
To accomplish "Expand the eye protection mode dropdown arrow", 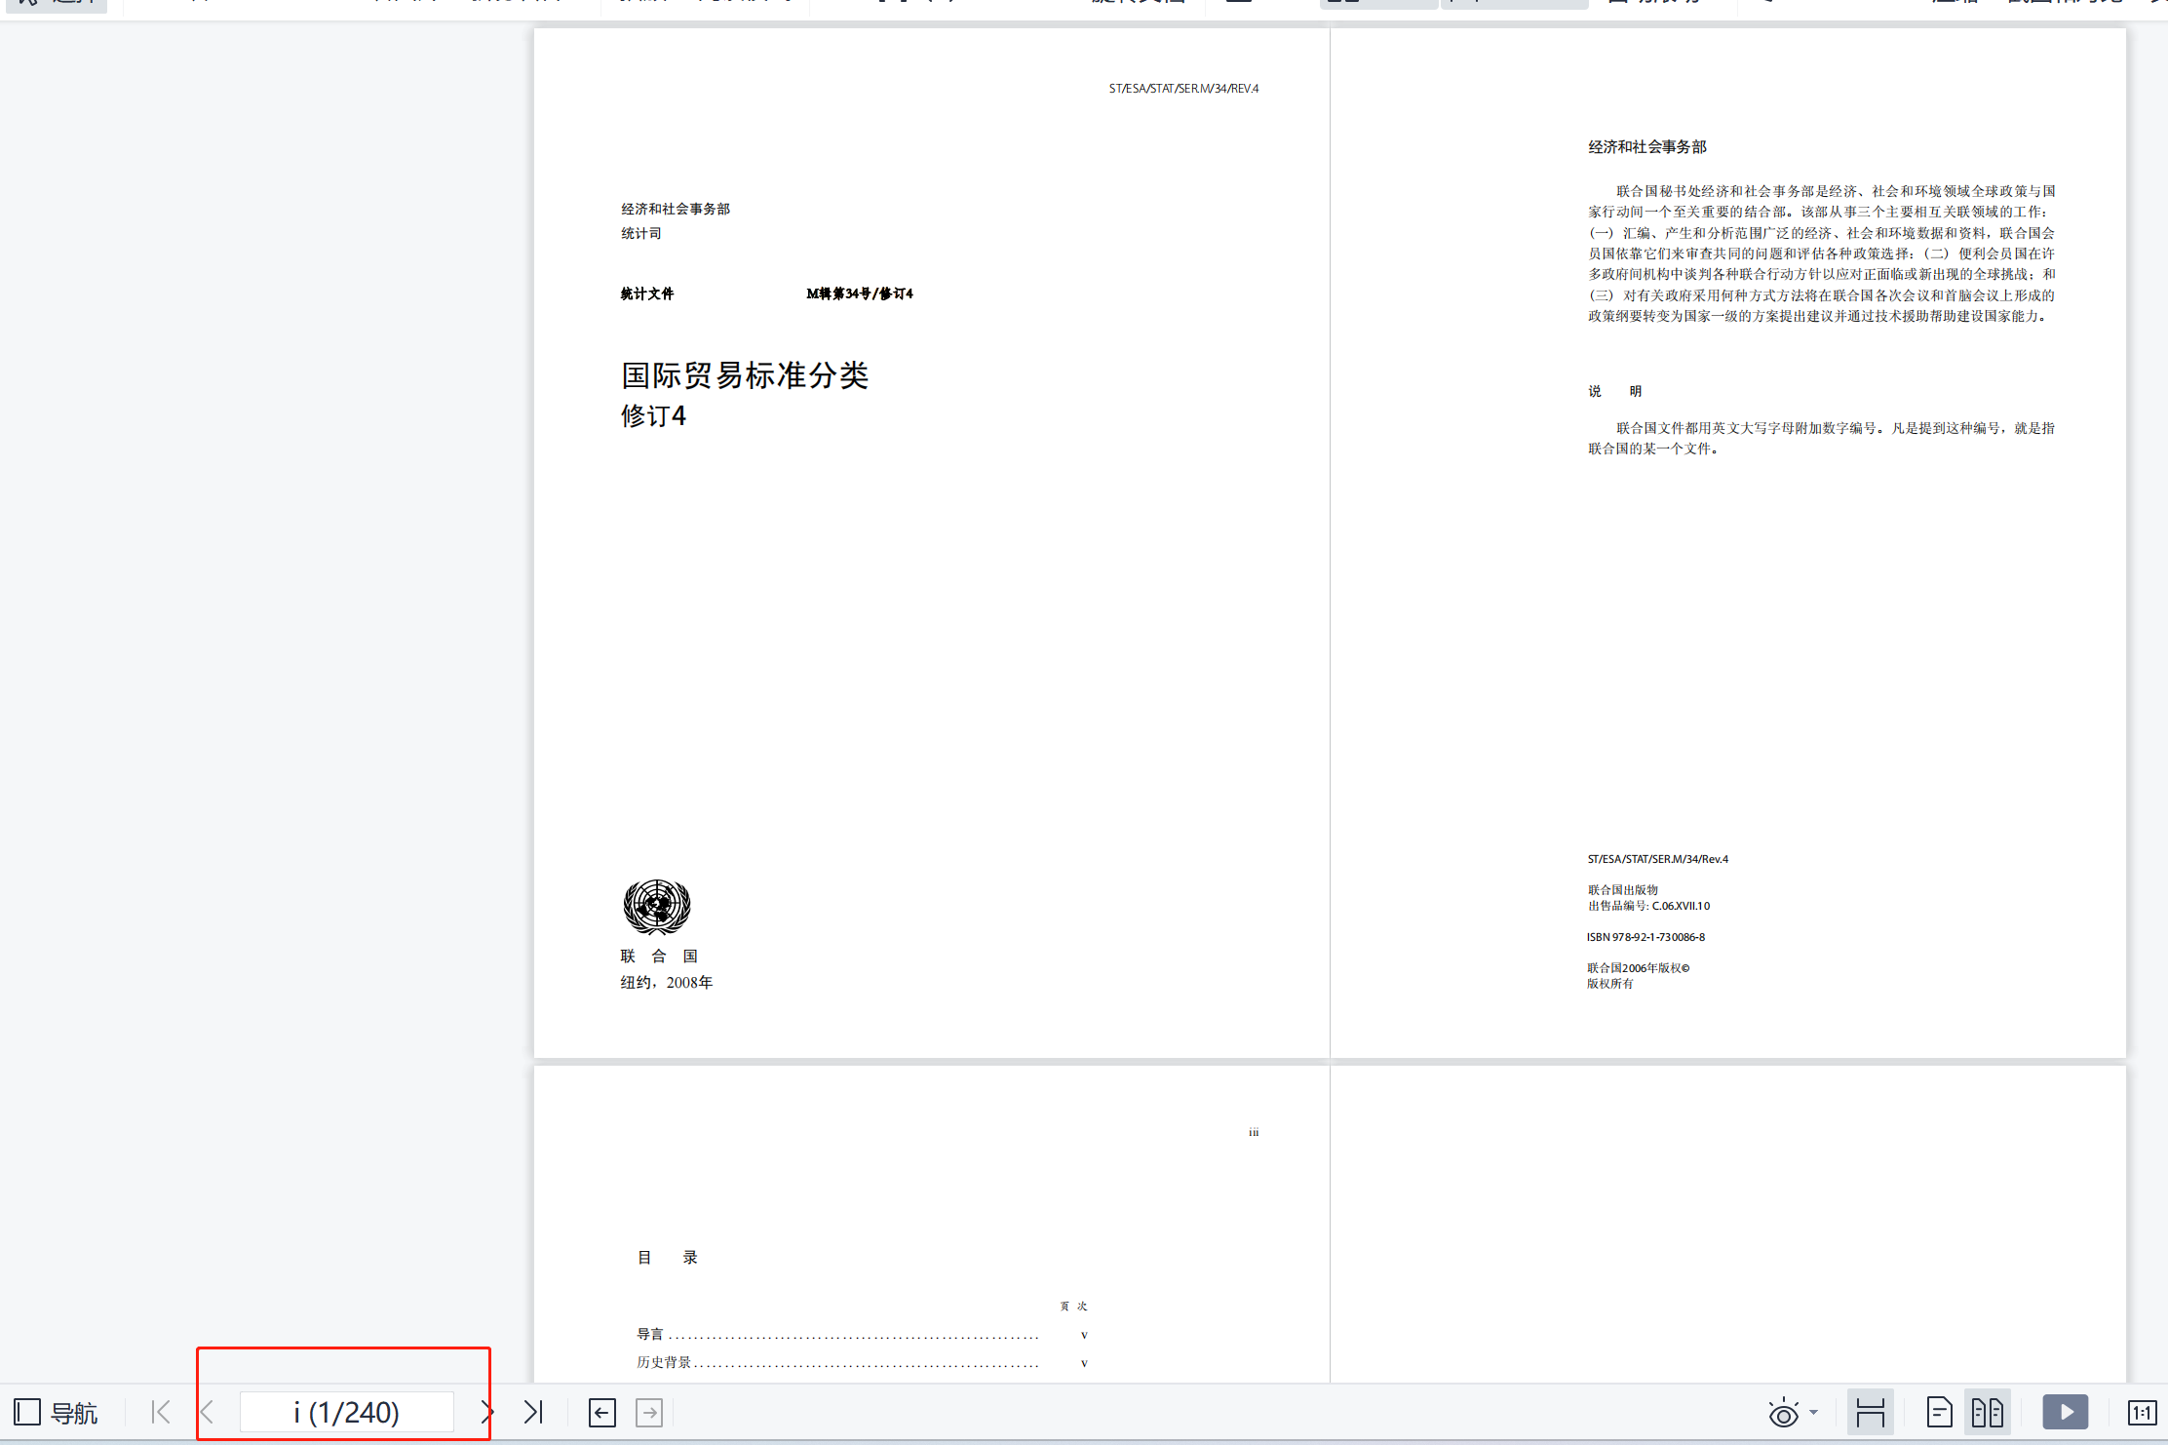I will (x=1813, y=1412).
